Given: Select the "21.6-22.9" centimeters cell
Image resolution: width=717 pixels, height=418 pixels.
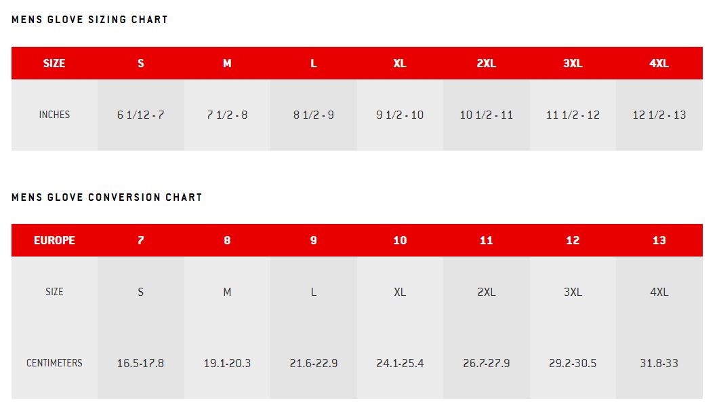Looking at the screenshot, I should click(314, 363).
